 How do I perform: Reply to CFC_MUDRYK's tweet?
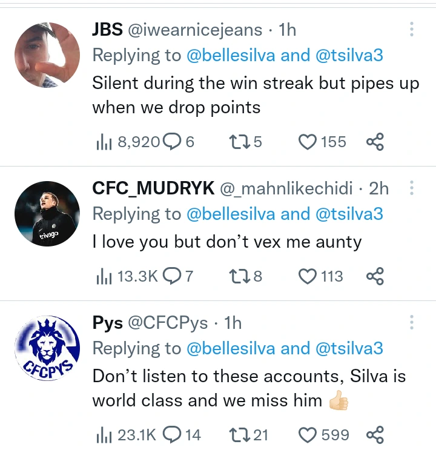(x=173, y=277)
